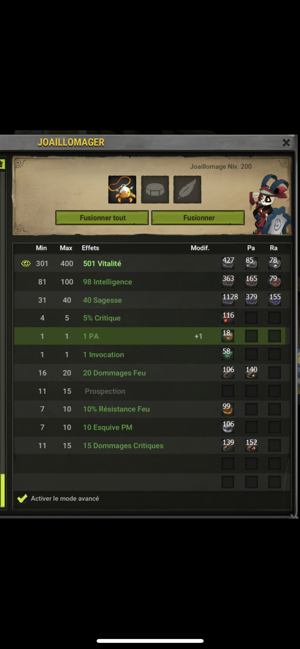The image size is (300, 649).
Task: Use the 18 PA rune
Action: tap(228, 336)
